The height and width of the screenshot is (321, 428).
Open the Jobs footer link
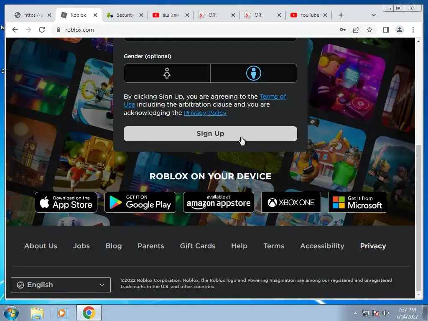click(x=82, y=246)
